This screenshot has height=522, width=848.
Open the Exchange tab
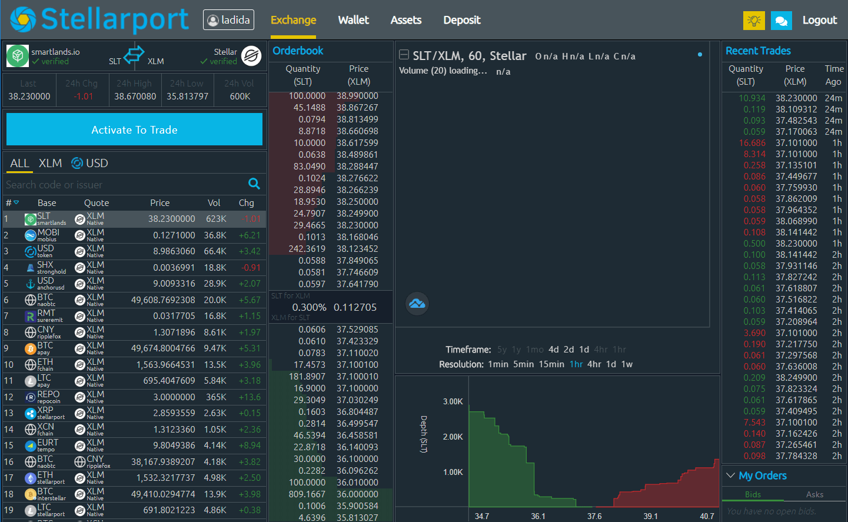(x=293, y=20)
